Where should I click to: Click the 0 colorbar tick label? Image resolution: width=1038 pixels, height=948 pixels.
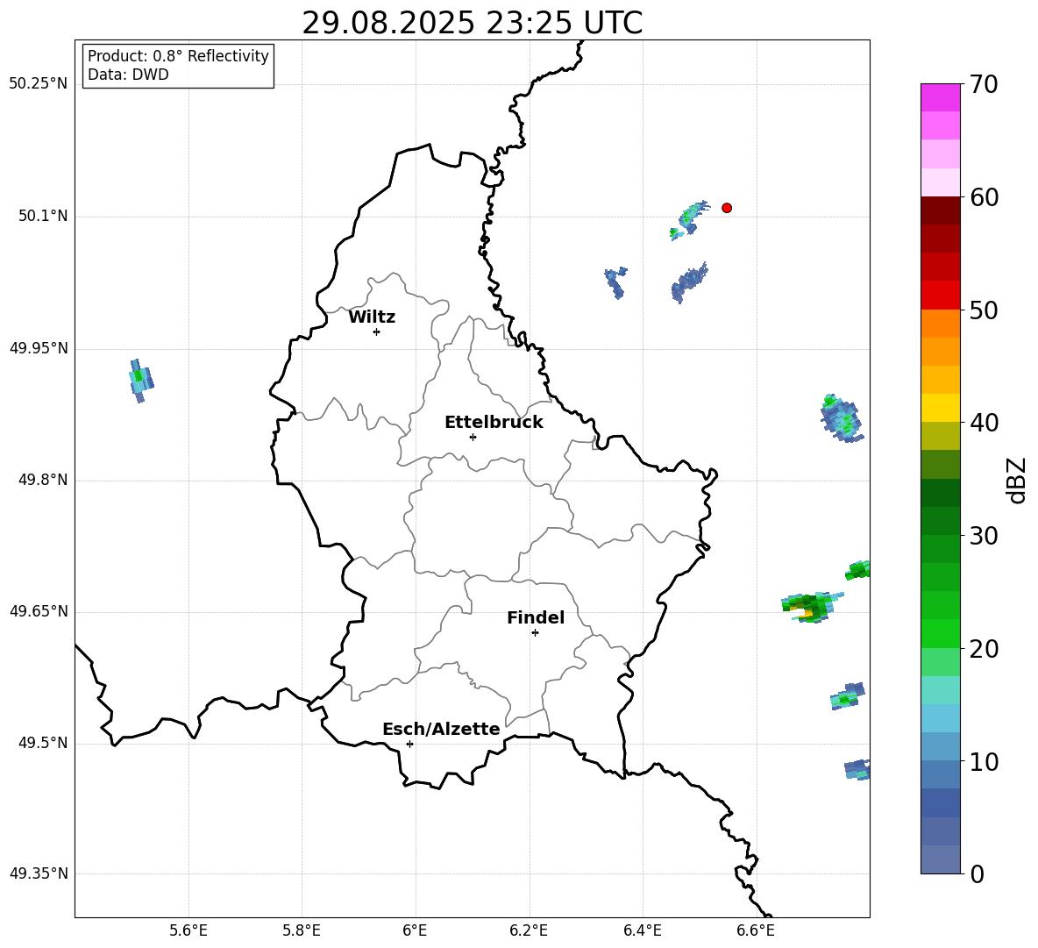coord(977,873)
